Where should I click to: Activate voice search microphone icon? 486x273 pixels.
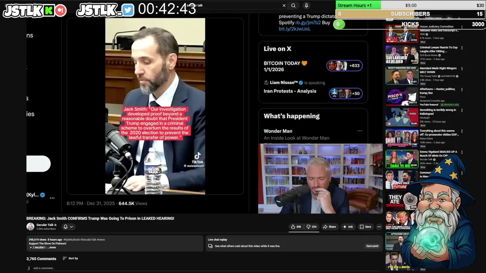coord(306,5)
